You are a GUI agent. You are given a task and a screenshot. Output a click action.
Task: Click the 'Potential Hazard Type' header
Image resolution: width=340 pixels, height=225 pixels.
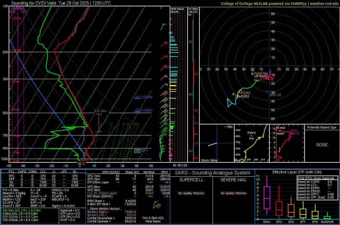point(322,127)
